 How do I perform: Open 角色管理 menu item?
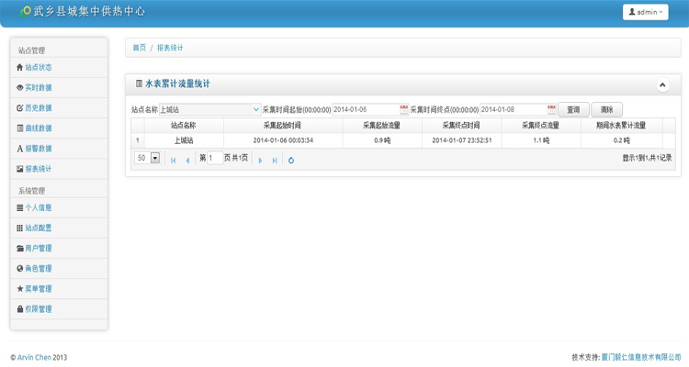pyautogui.click(x=39, y=268)
